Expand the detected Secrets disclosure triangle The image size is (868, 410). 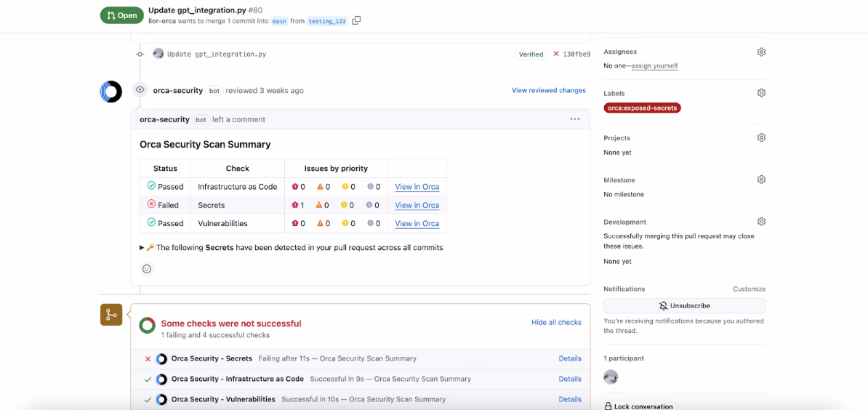142,248
